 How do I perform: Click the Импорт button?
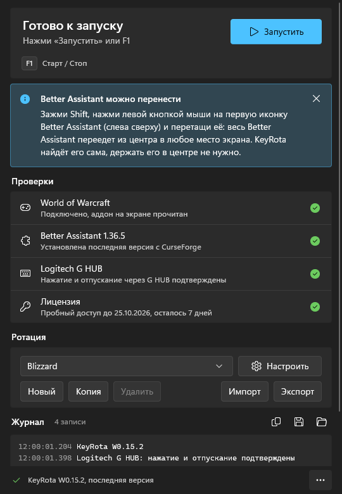(244, 391)
